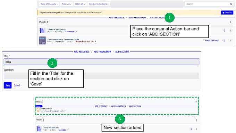Click the blue Books tag marker

click(39, 106)
